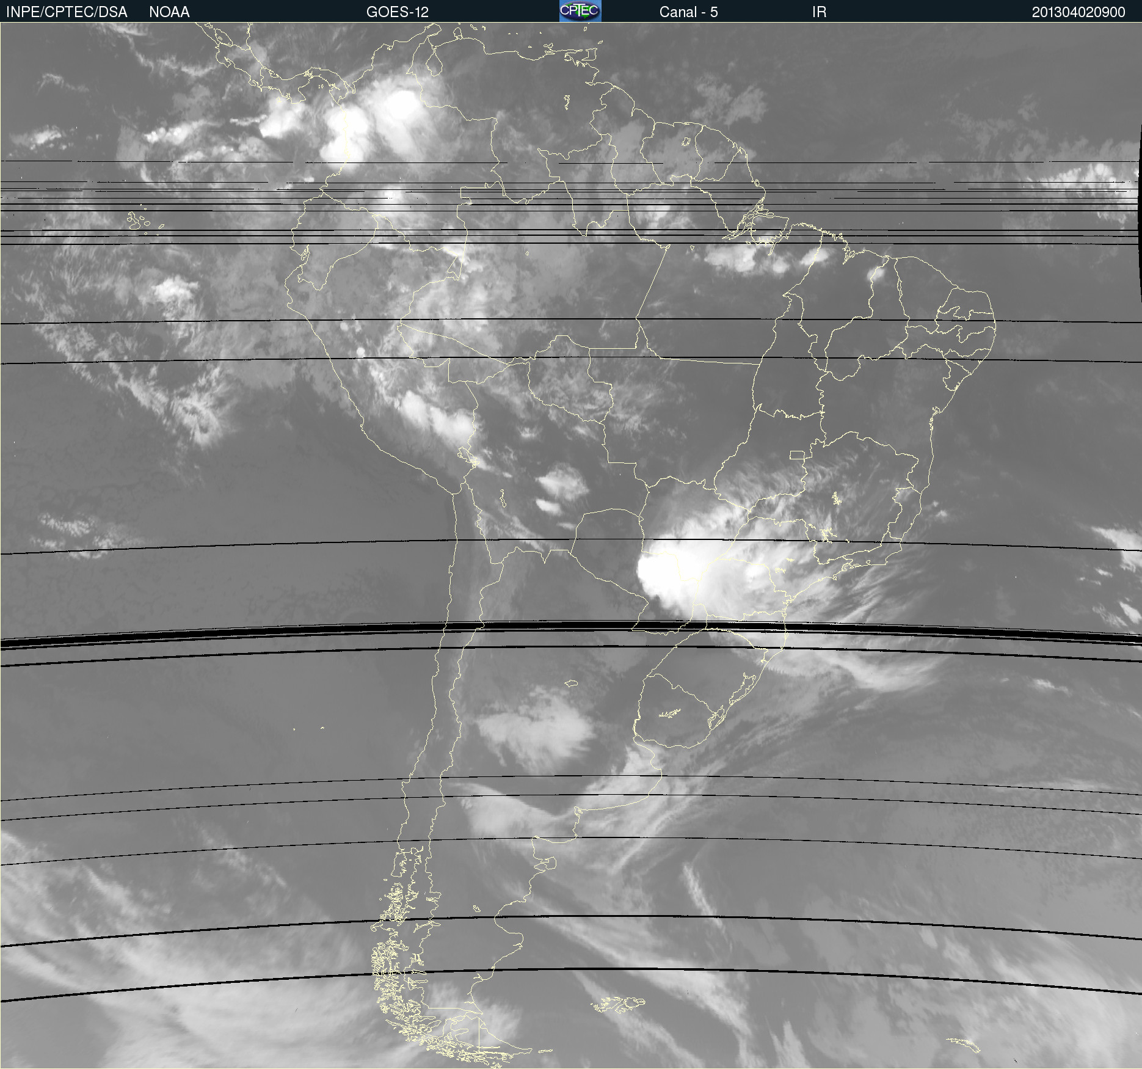Click the CPTEC logo in the header
Screen dimensions: 1142x1069
pos(580,11)
